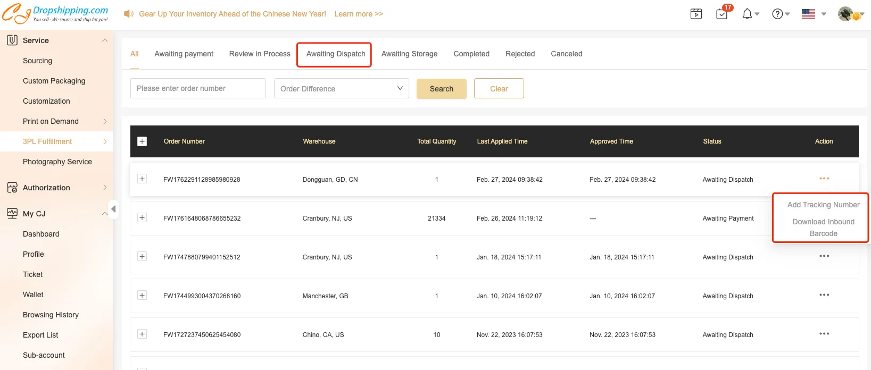Image resolution: width=871 pixels, height=370 pixels.
Task: Open the user avatar profile menu
Action: [847, 14]
